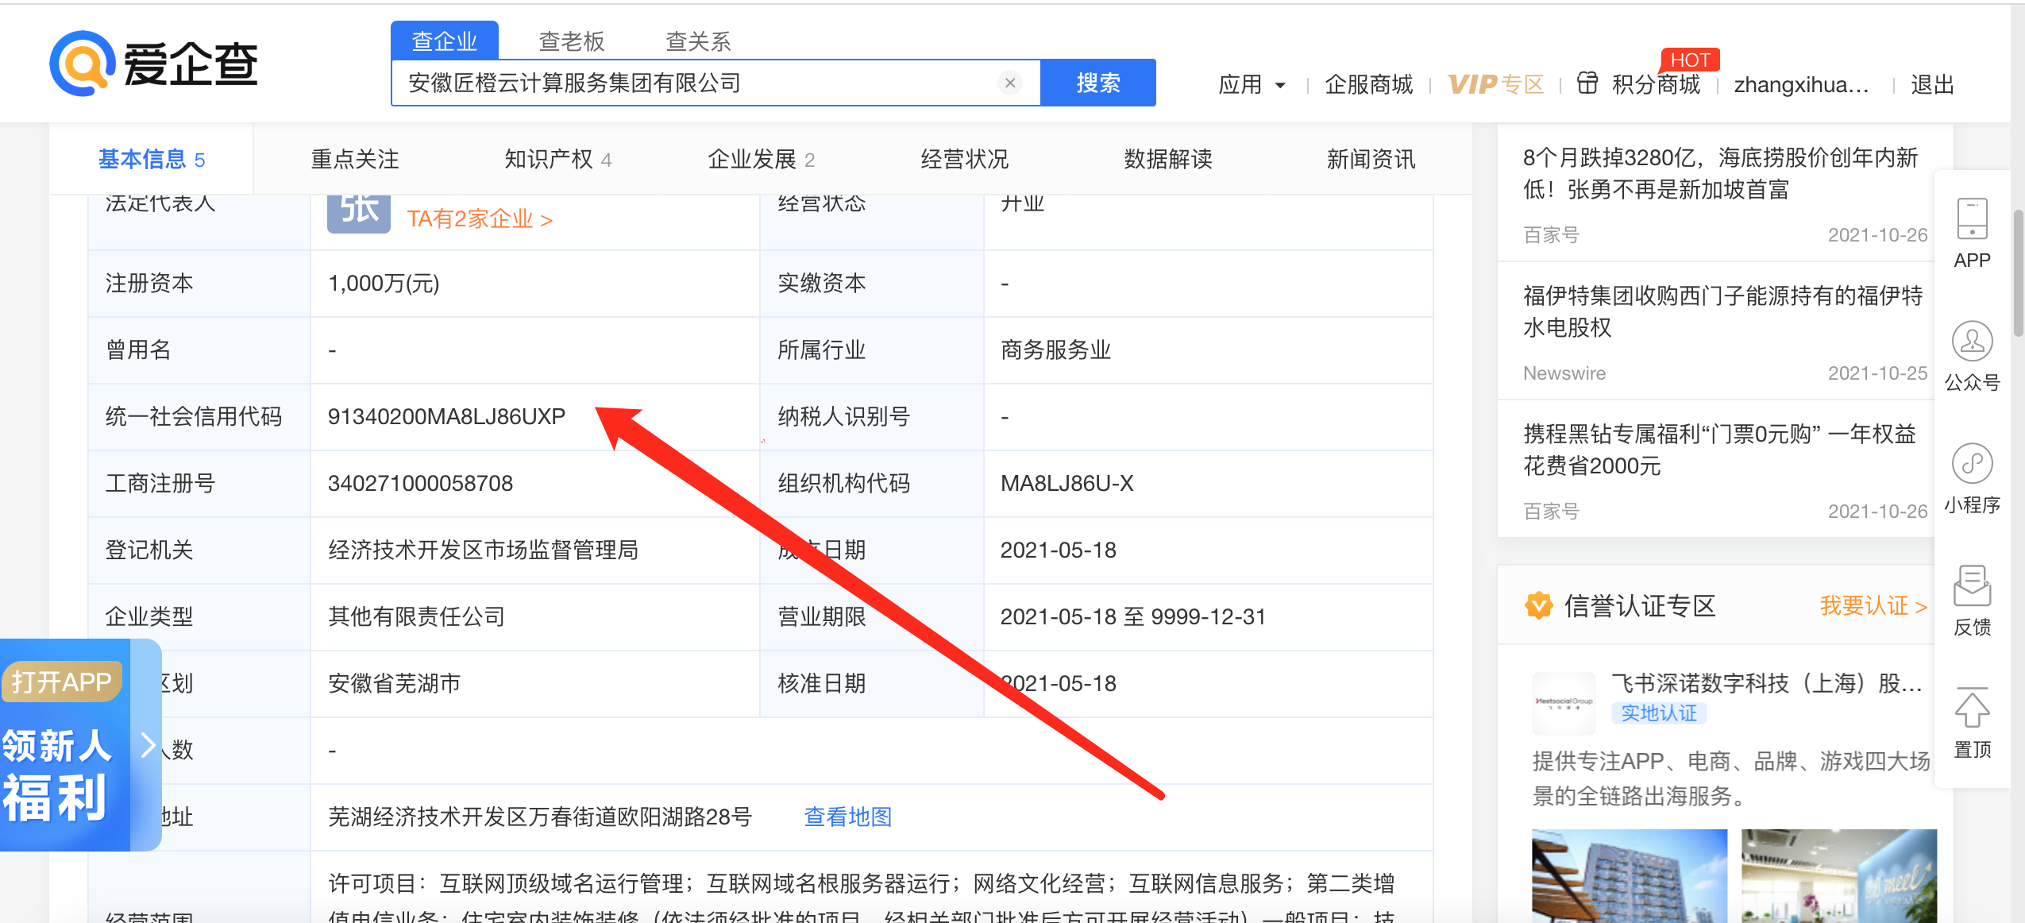
Task: Open the 飞书深诺数字科技 company link
Action: [x=1766, y=683]
